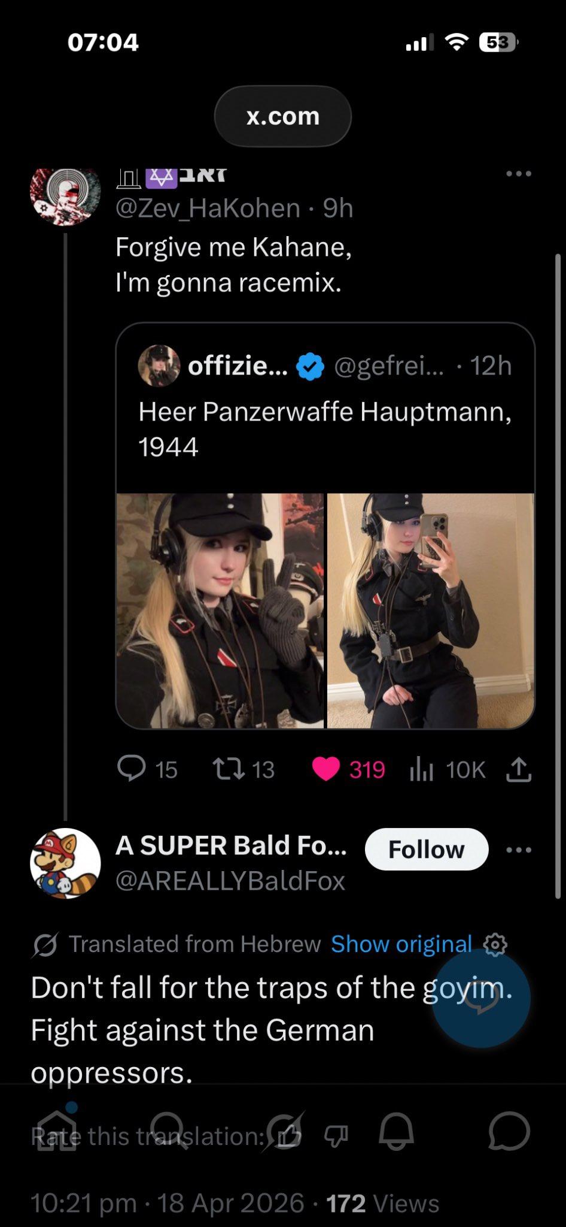Open Notifications bell tab
The width and height of the screenshot is (566, 1227).
pos(396,1132)
